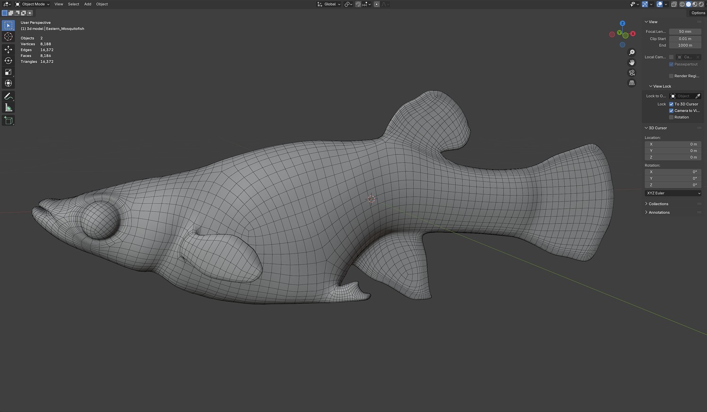The width and height of the screenshot is (707, 412).
Task: Click the viewport Zoom magnifier icon
Action: [x=632, y=52]
